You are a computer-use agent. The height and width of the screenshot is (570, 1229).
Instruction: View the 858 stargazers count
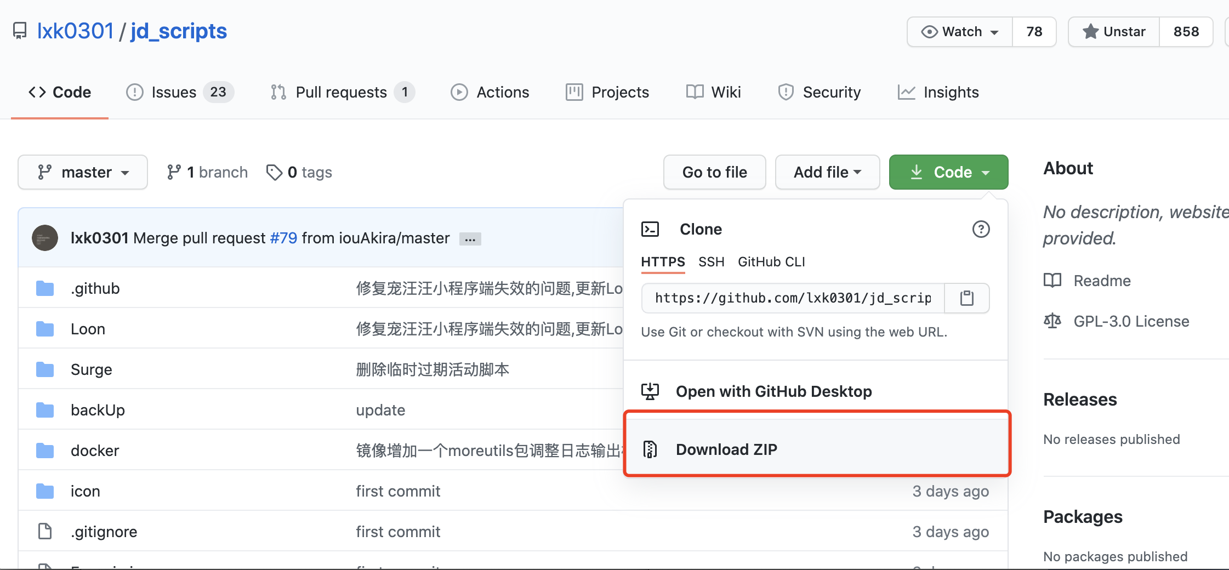pos(1186,32)
